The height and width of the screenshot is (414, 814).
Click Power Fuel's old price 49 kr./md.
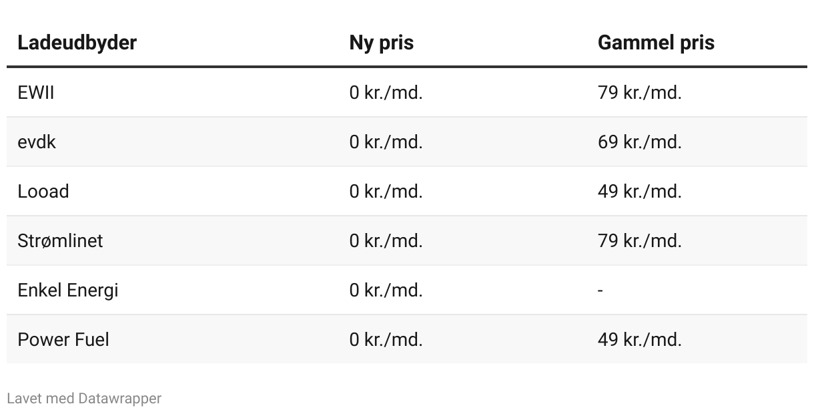click(639, 339)
